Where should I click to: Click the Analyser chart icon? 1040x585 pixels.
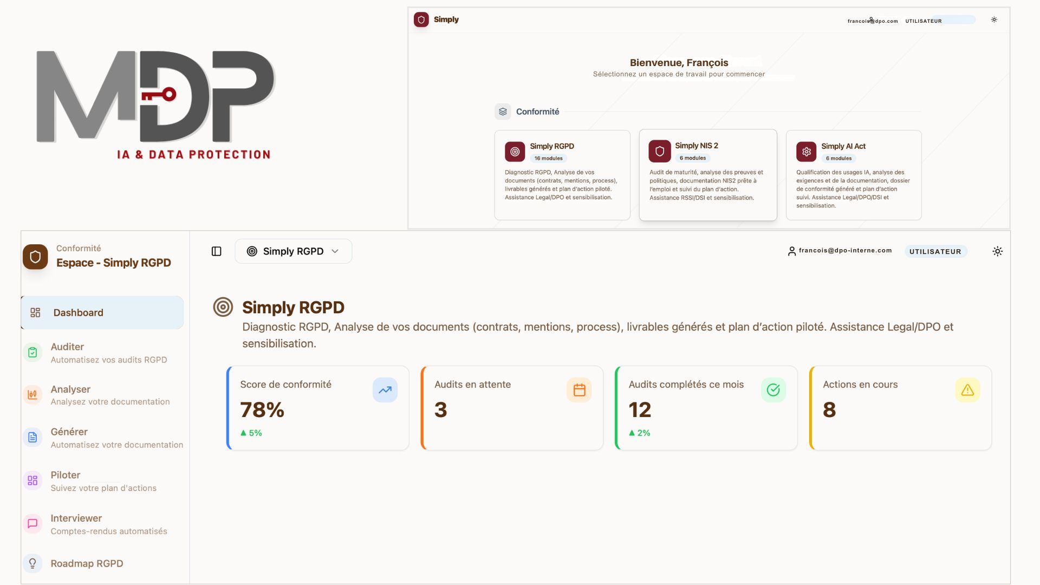(x=32, y=395)
